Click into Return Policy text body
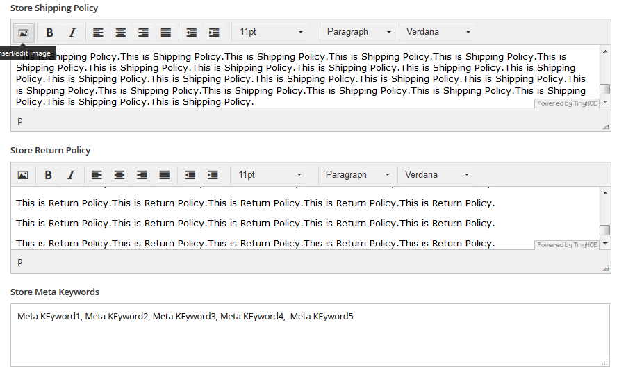635x377 pixels. [306, 218]
